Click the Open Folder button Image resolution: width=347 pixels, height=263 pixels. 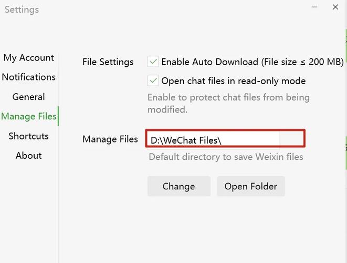250,186
